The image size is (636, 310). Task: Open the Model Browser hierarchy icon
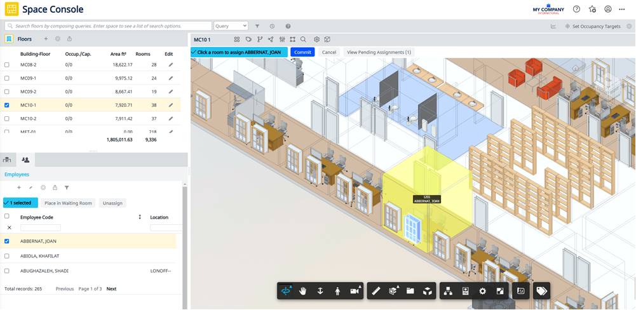(448, 291)
